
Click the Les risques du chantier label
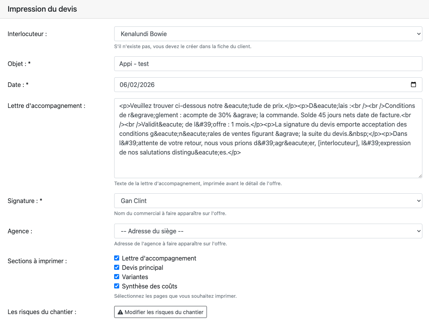42,311
